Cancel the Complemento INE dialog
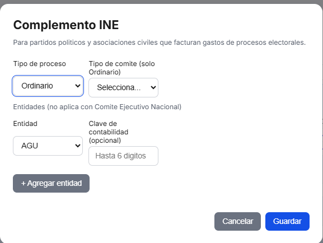323x243 pixels. click(x=237, y=221)
